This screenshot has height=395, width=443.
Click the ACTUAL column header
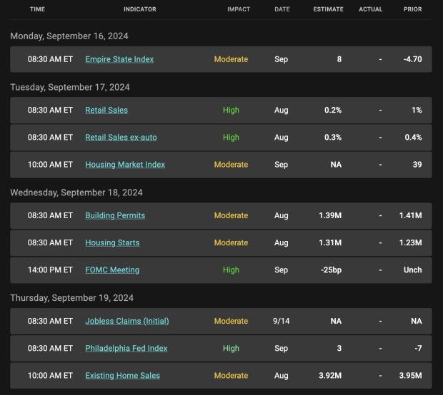click(x=371, y=9)
